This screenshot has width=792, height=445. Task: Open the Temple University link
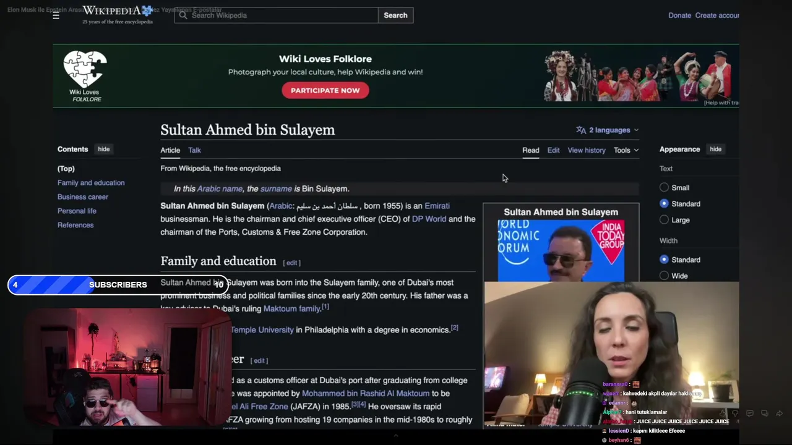(262, 330)
